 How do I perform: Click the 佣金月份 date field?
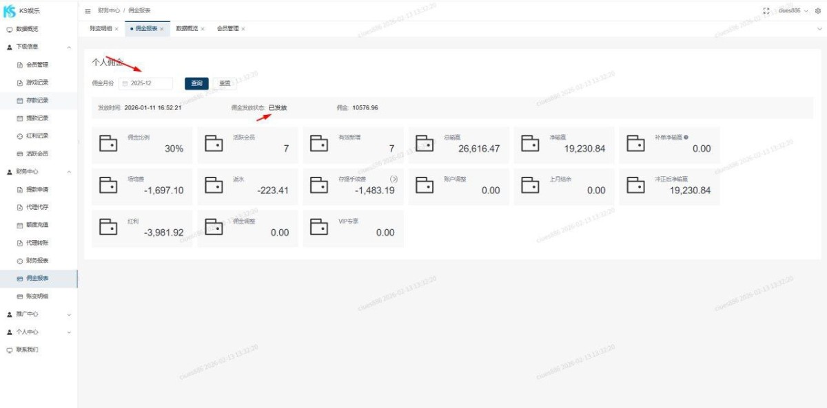pos(146,83)
